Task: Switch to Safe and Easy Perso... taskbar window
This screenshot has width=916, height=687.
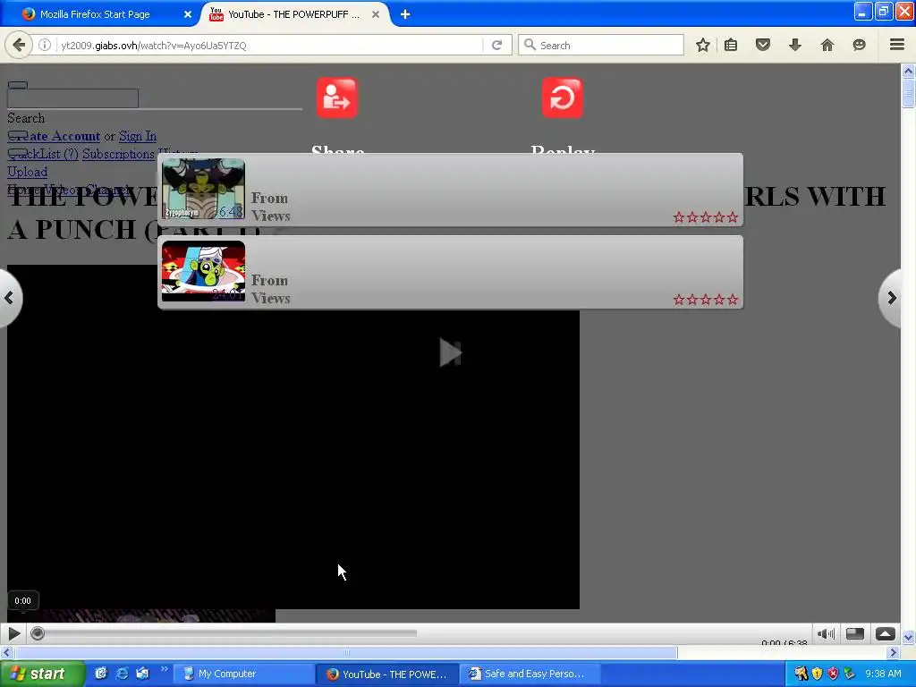Action: tap(530, 674)
